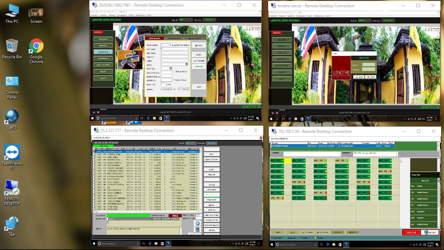Click the yellow room status cell
Viewport: 444px width, 250px height.
(x=287, y=160)
